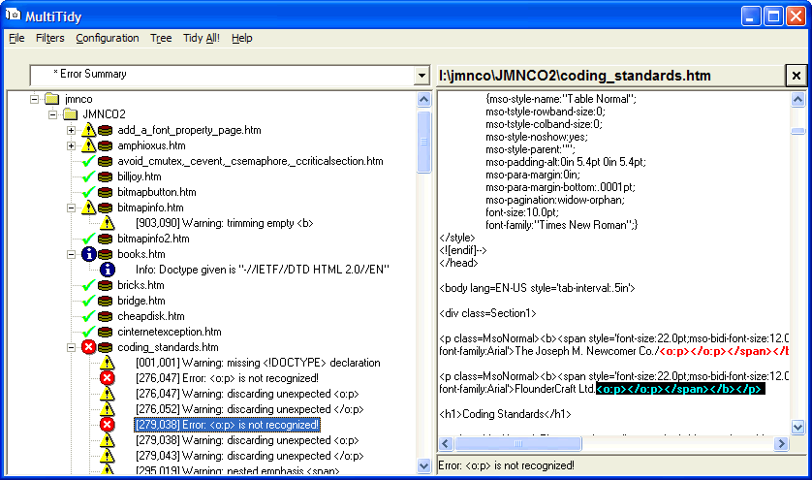The image size is (812, 480).
Task: Click tree scrollbar down arrow
Action: point(423,465)
